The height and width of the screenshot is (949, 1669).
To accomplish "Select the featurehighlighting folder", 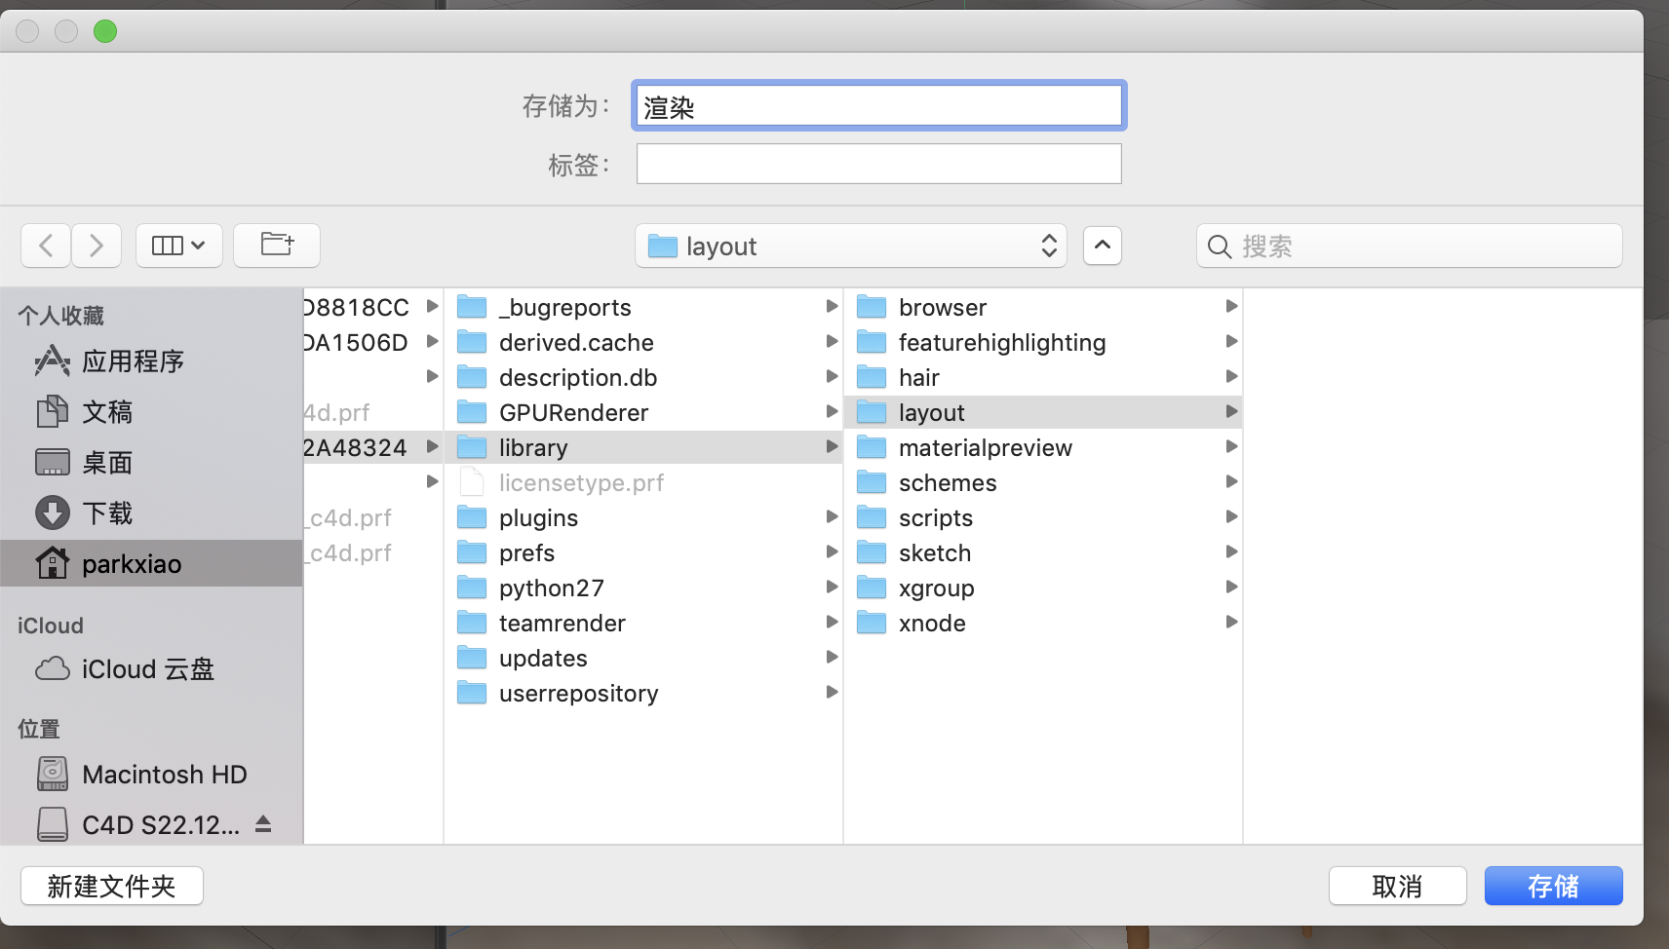I will (1043, 342).
